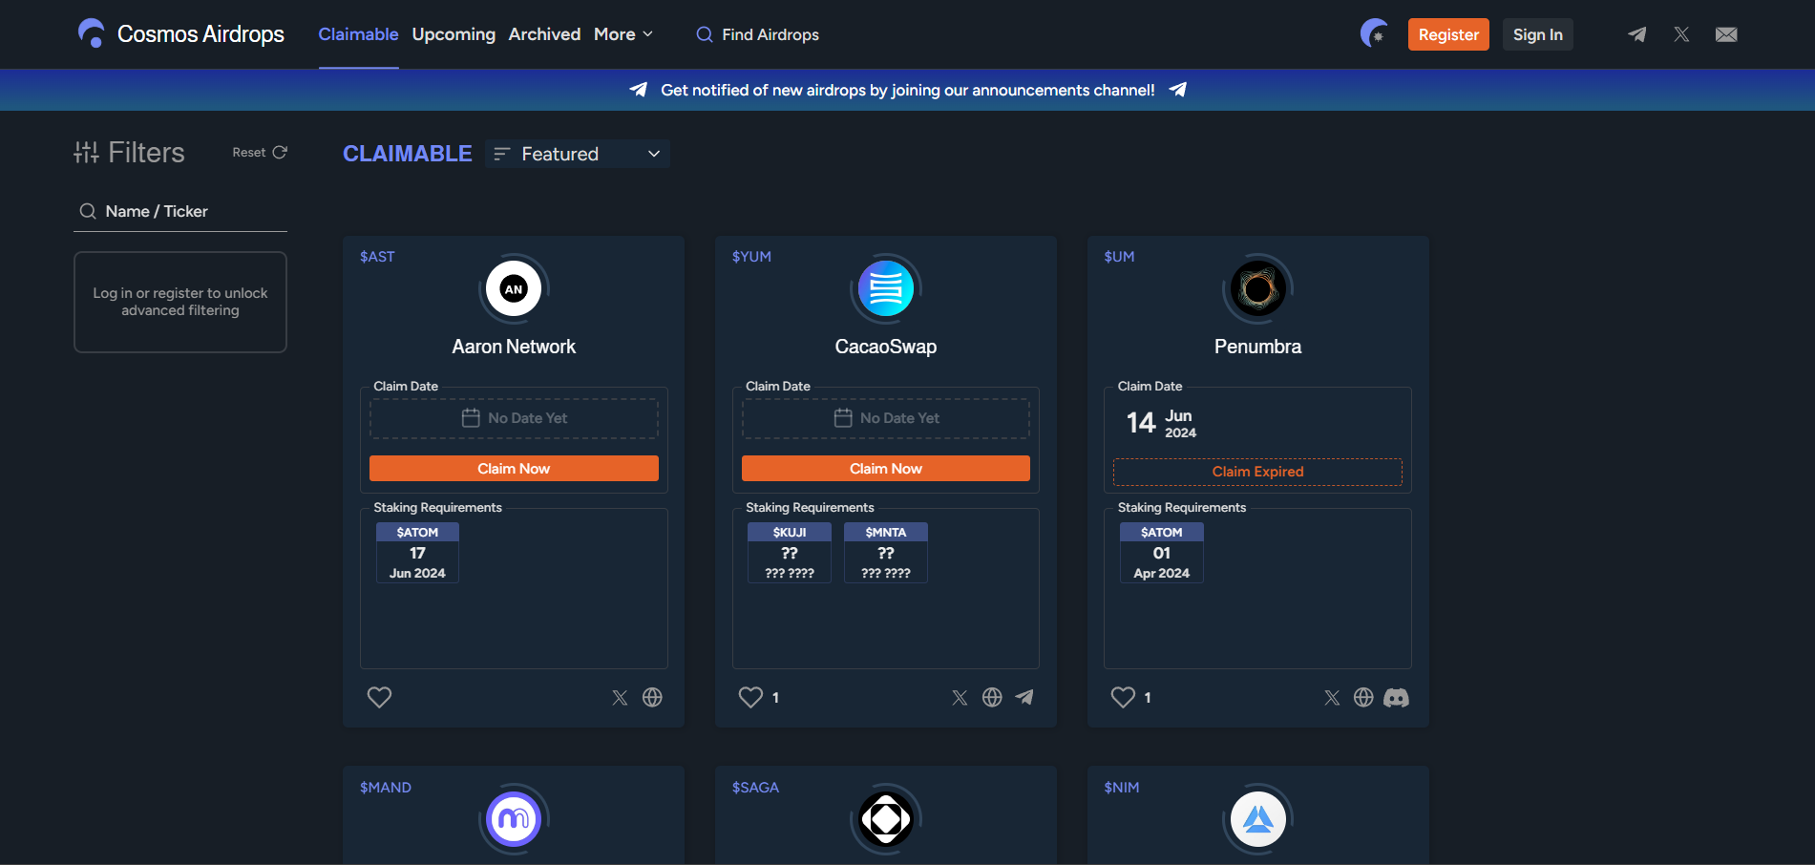Click the Find Airdrops search
1815x865 pixels.
click(x=758, y=34)
